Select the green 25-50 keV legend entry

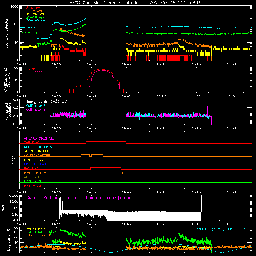(x=35, y=17)
